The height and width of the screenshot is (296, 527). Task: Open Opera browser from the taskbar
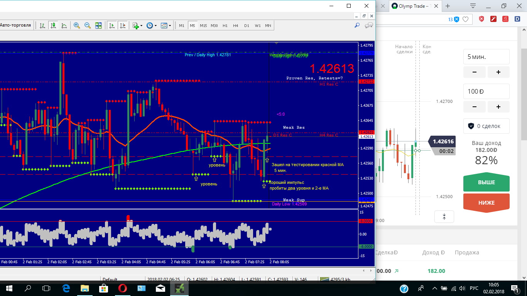pos(123,288)
